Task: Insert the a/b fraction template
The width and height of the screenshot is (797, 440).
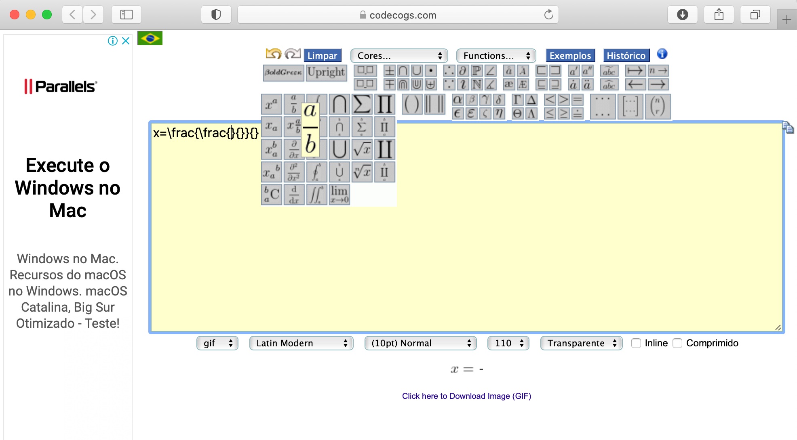Action: pyautogui.click(x=294, y=105)
